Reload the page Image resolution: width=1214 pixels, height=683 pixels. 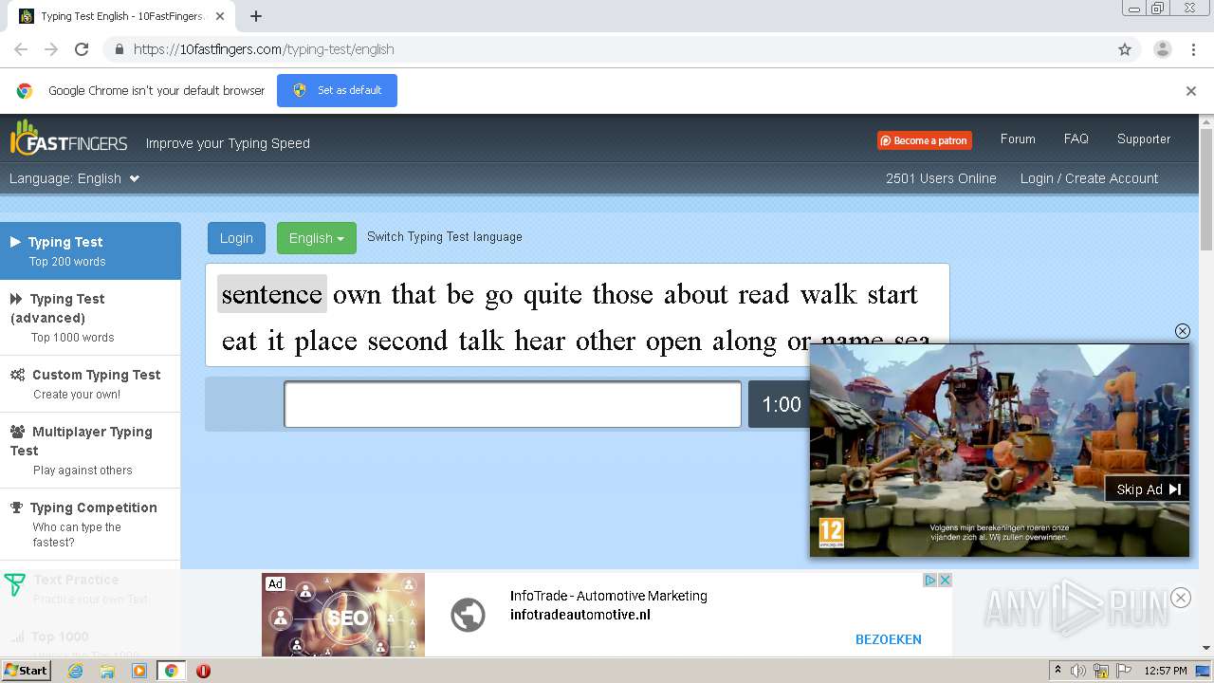(x=82, y=49)
